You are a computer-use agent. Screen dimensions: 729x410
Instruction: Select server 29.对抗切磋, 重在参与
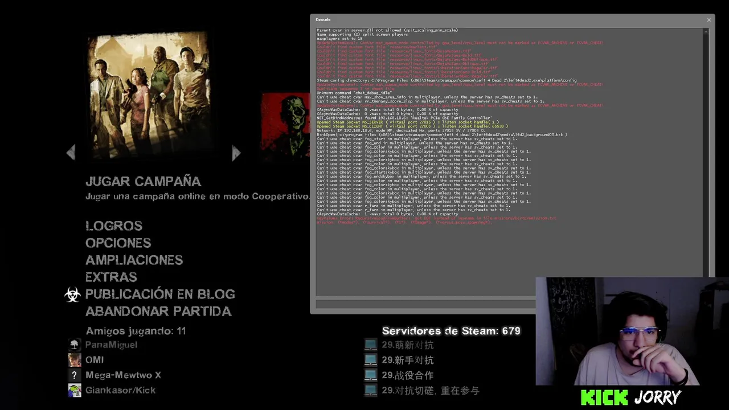tap(431, 391)
